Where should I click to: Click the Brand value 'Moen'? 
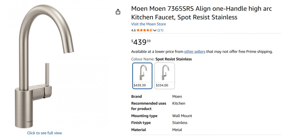[177, 96]
